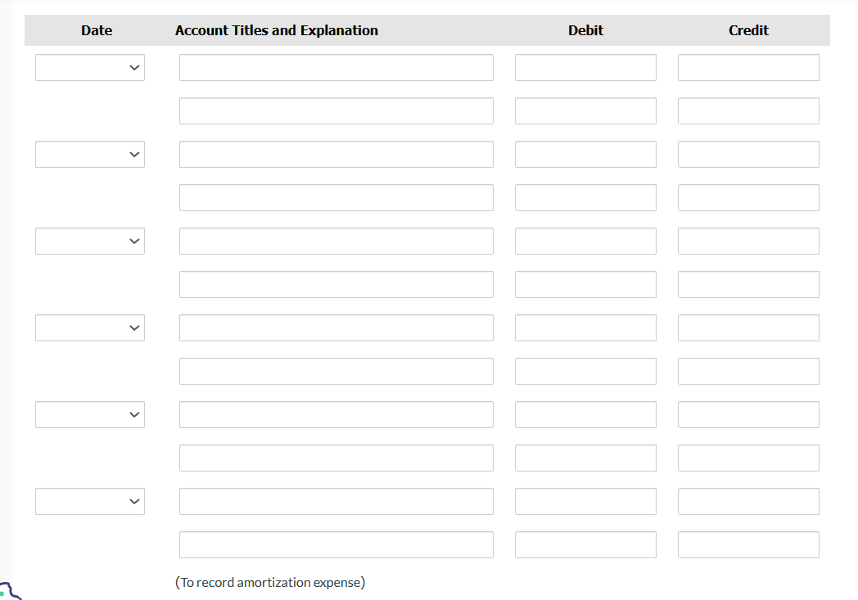Click the "Account Titles and Explanation" header

click(277, 30)
